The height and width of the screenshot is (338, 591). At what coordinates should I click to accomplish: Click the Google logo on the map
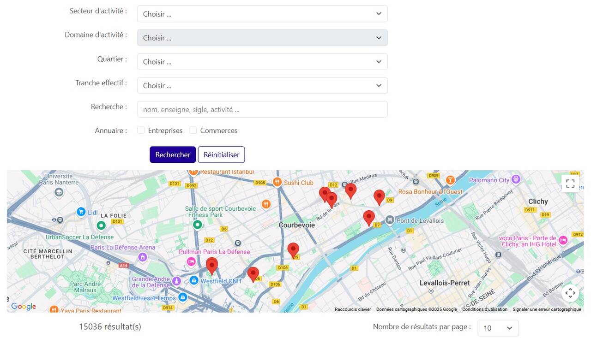point(23,306)
